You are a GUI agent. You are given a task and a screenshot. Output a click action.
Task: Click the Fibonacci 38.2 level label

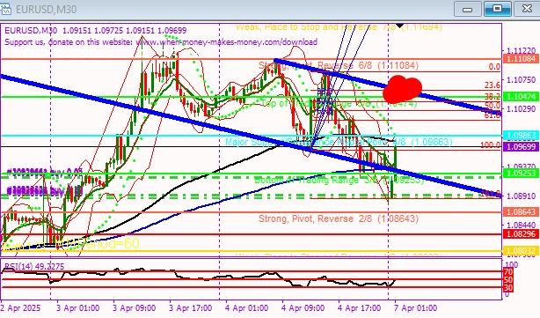click(493, 97)
